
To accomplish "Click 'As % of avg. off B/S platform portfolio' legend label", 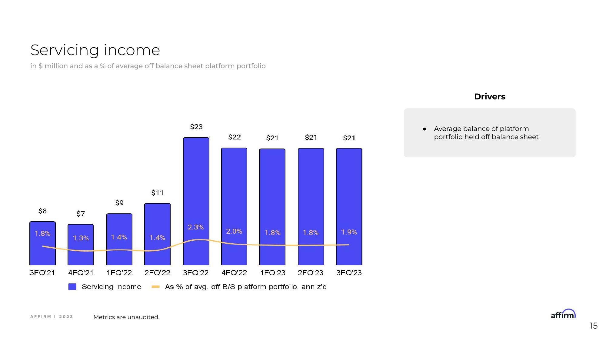I will [x=246, y=287].
